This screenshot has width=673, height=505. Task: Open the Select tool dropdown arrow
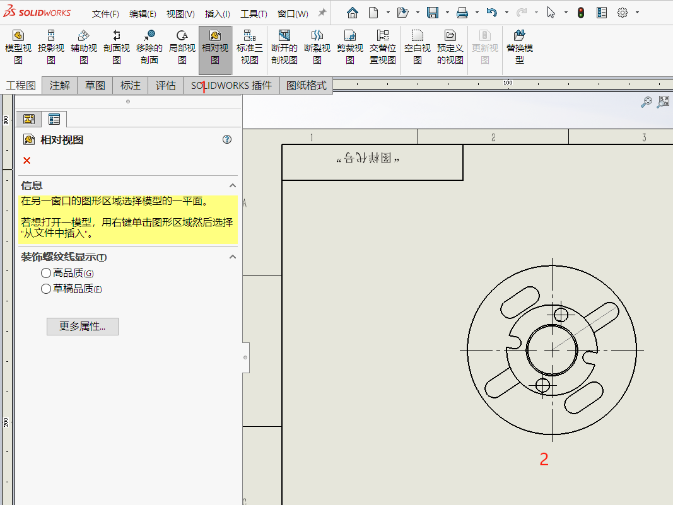pos(566,13)
